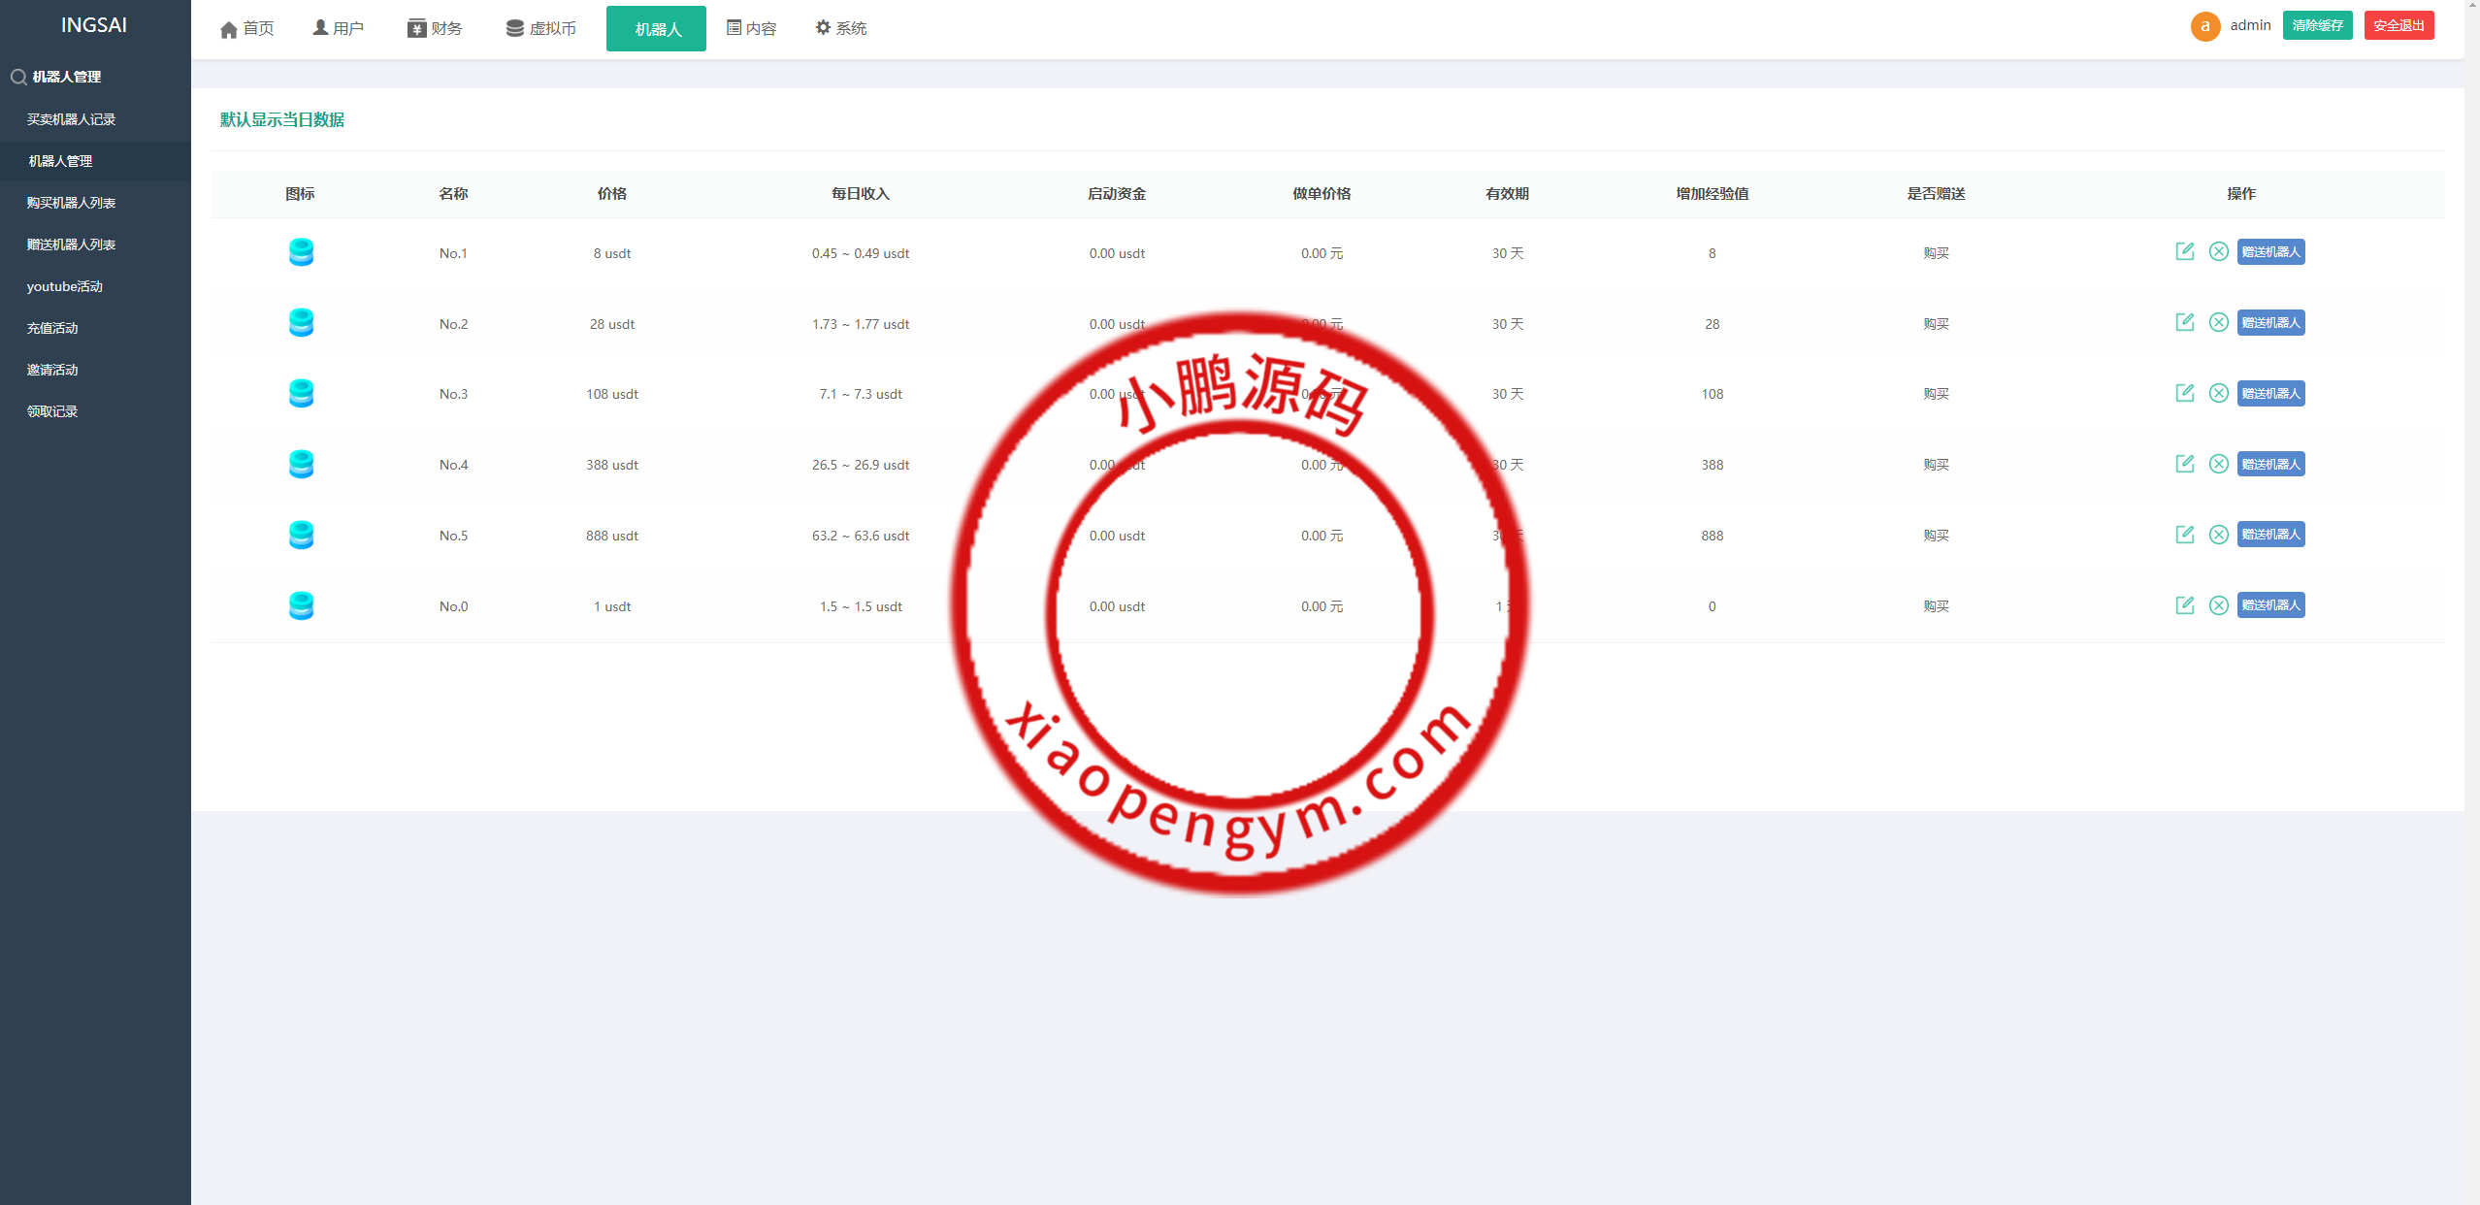Click the orange admin avatar icon
Viewport: 2480px width, 1205px height.
click(2204, 26)
